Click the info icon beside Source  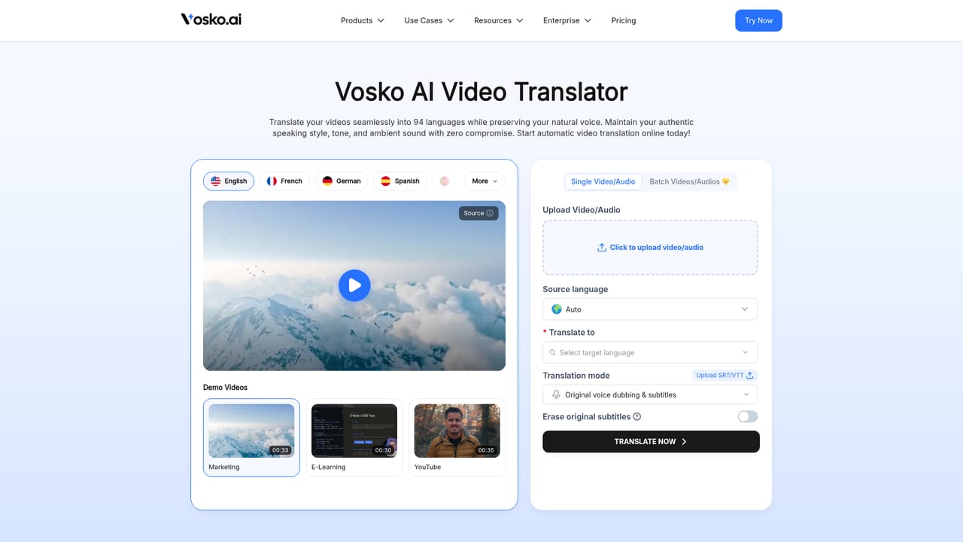click(x=490, y=213)
